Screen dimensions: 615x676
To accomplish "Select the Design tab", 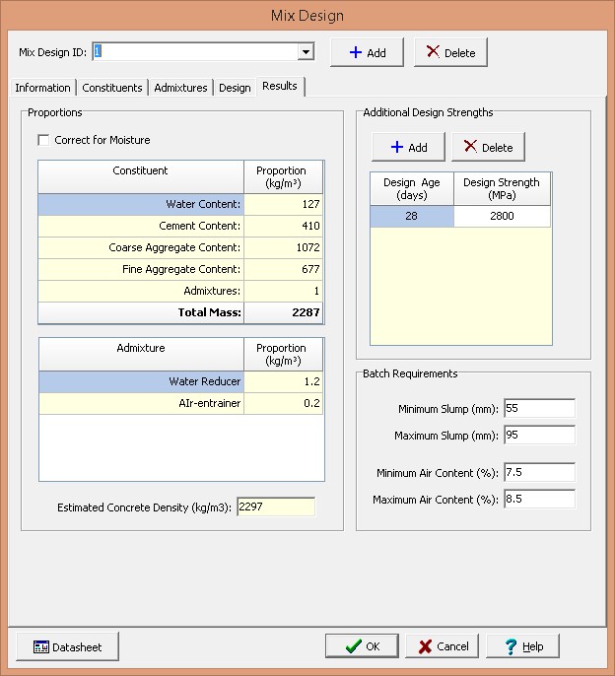I will pyautogui.click(x=235, y=88).
